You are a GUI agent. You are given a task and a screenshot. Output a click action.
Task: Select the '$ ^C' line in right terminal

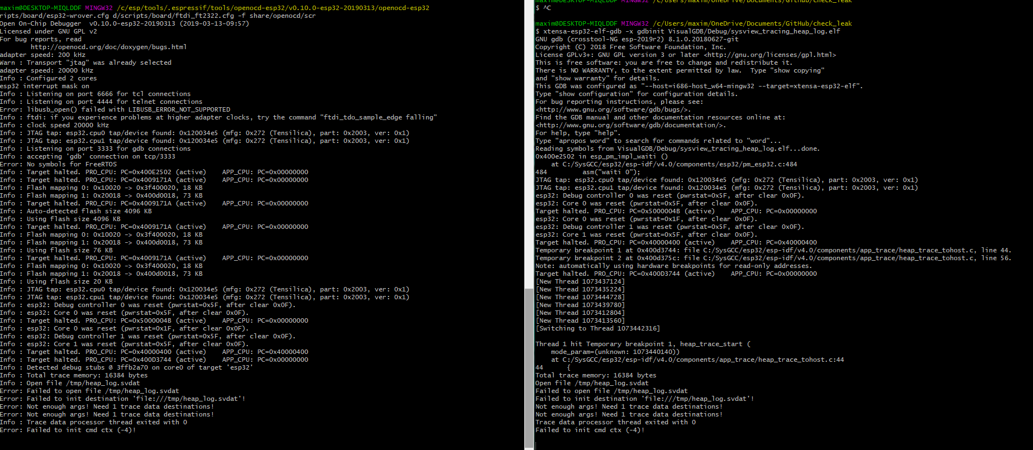[x=543, y=8]
